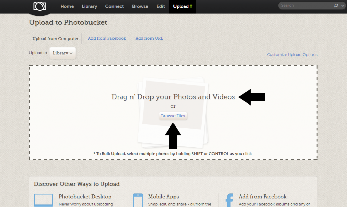Open the Customize Upload Options link
Viewport: 347px width, 207px height.
pyautogui.click(x=292, y=55)
